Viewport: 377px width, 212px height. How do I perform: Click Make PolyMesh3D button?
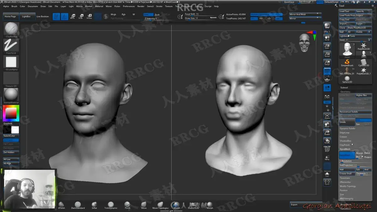359,28
